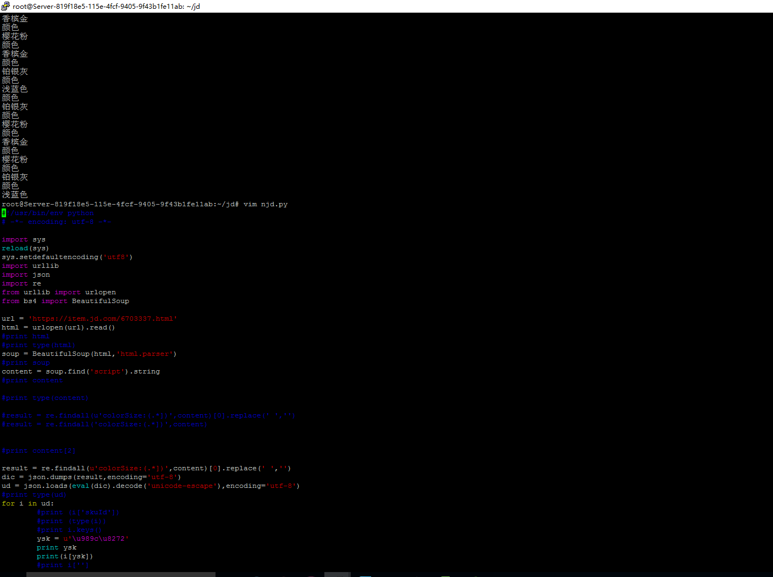Click the '#print content' comment line
Image resolution: width=773 pixels, height=577 pixels.
[32, 381]
